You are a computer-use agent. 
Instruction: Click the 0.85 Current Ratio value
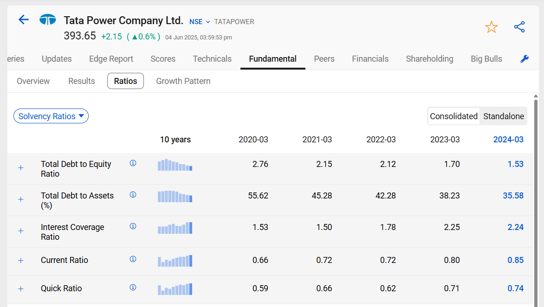point(516,260)
